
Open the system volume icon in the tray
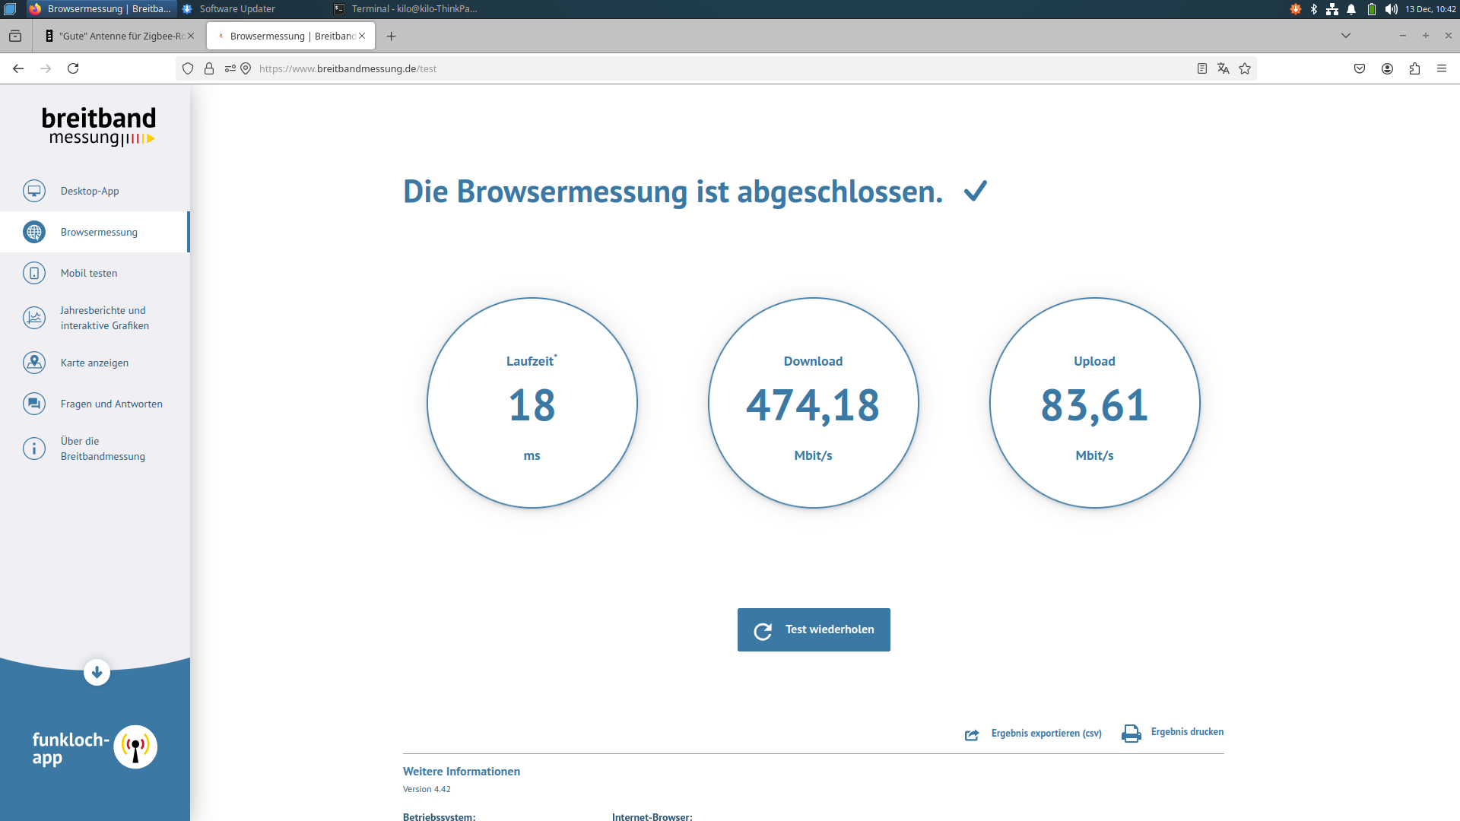[x=1391, y=9]
